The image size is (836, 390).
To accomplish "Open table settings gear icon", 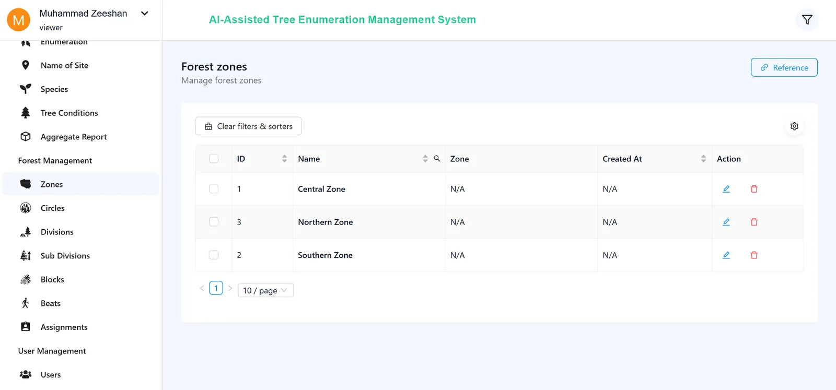I will tap(794, 126).
